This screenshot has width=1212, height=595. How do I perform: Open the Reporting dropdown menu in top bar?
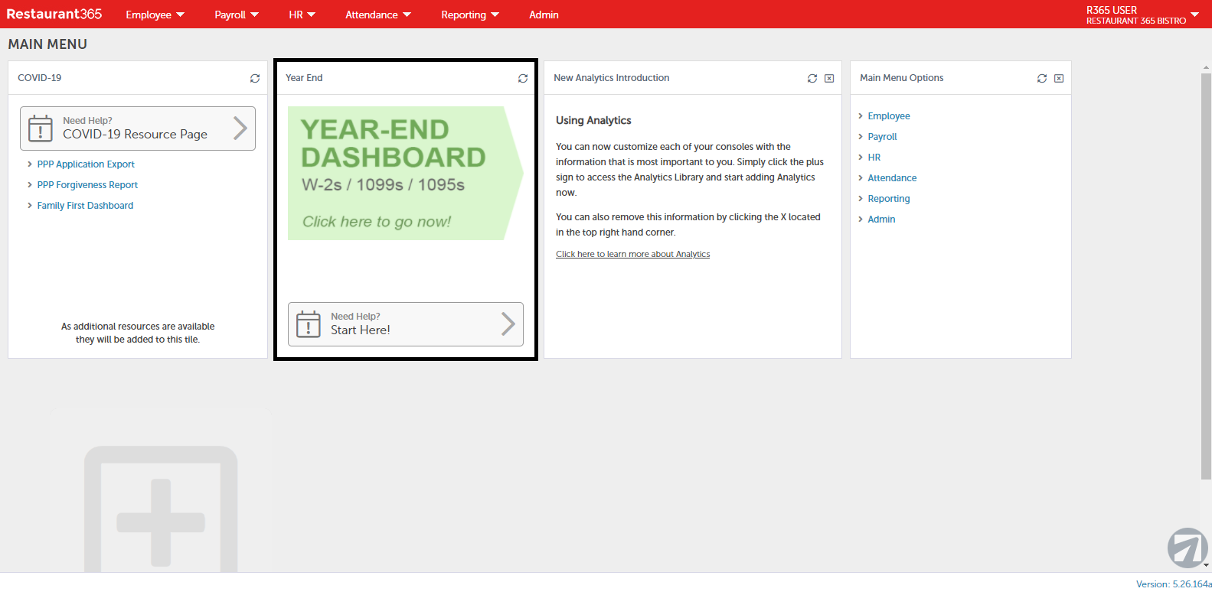pos(470,15)
